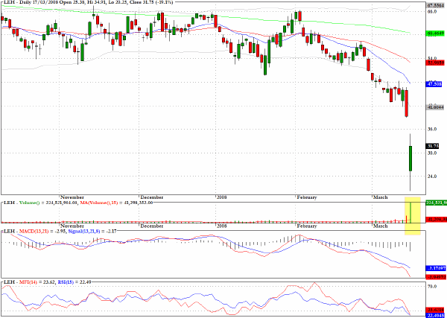447x318 pixels.
Task: Click the long red candle before the gap
Action: [407, 104]
